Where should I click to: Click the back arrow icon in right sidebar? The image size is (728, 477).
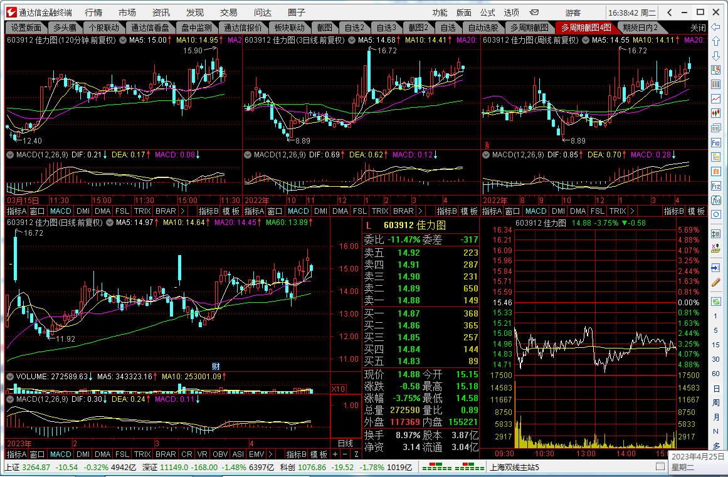click(x=715, y=27)
